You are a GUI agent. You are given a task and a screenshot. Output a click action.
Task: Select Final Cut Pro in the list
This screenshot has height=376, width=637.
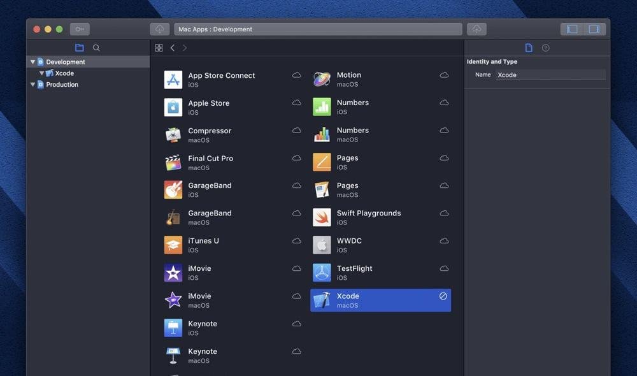point(210,158)
